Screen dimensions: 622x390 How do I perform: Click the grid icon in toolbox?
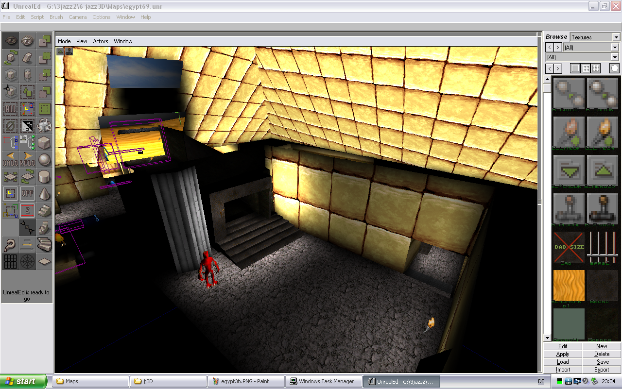point(11,262)
